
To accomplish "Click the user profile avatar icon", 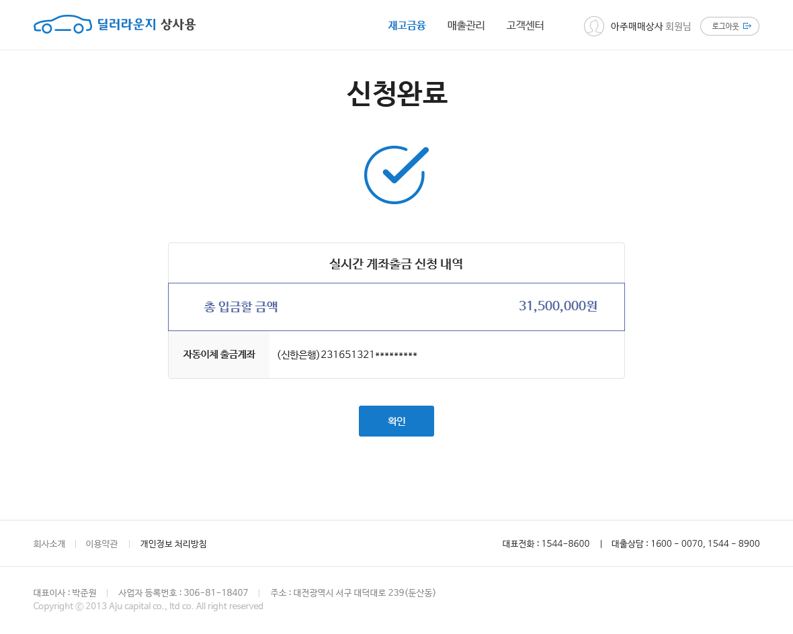I will pos(594,26).
